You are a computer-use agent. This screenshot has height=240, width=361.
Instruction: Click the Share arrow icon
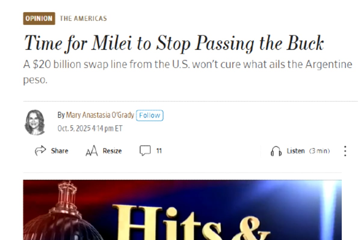(x=40, y=151)
